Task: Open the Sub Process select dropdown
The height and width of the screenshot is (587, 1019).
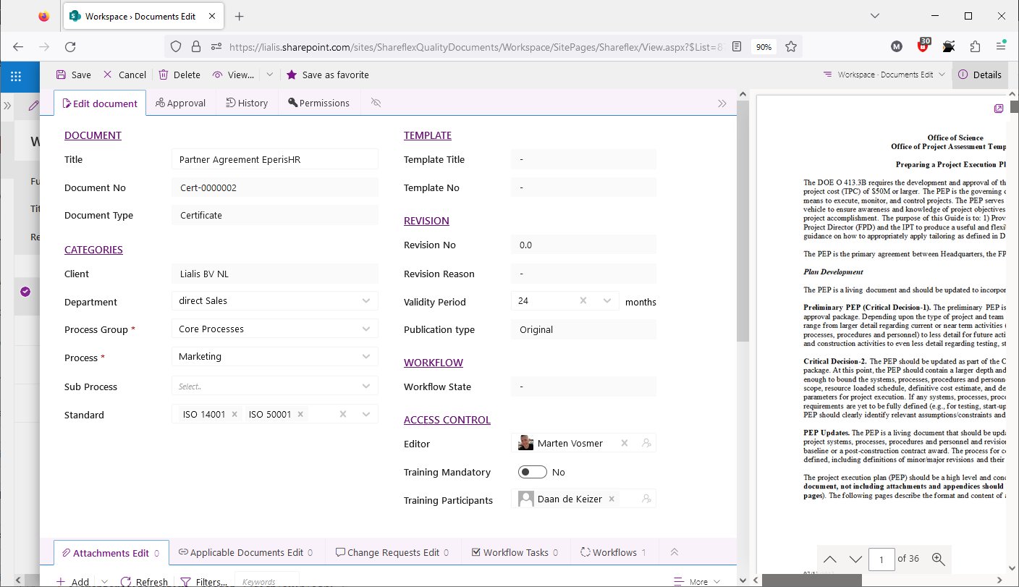Action: pos(275,386)
